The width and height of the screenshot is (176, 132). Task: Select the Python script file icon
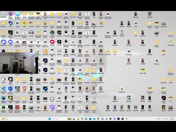94,98
